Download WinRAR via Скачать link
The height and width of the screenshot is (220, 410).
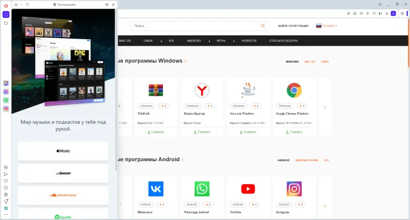156,132
